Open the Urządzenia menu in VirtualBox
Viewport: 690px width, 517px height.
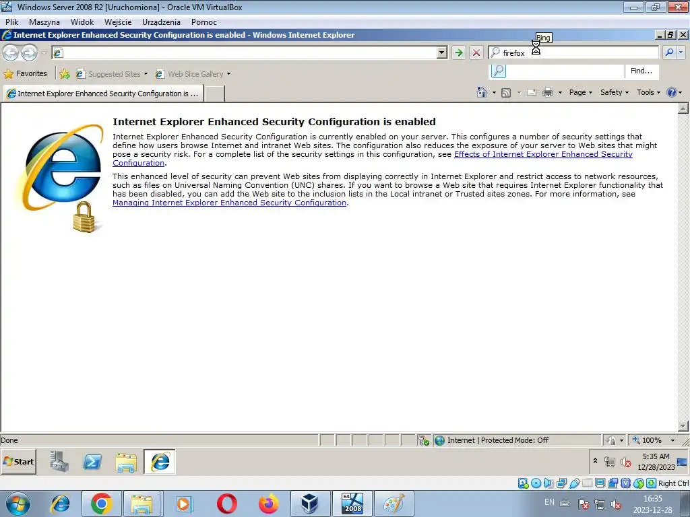(161, 22)
